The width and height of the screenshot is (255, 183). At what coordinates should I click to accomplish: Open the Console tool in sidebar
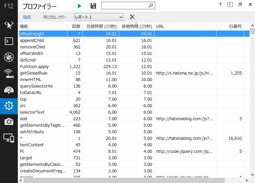(x=9, y=41)
